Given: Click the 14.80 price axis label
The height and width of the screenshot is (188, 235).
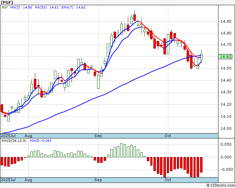Looking at the screenshot, I should click(226, 33).
